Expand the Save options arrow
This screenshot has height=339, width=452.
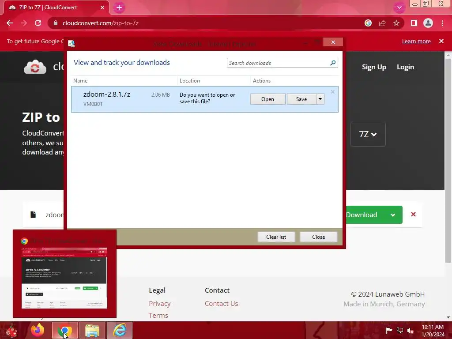320,99
